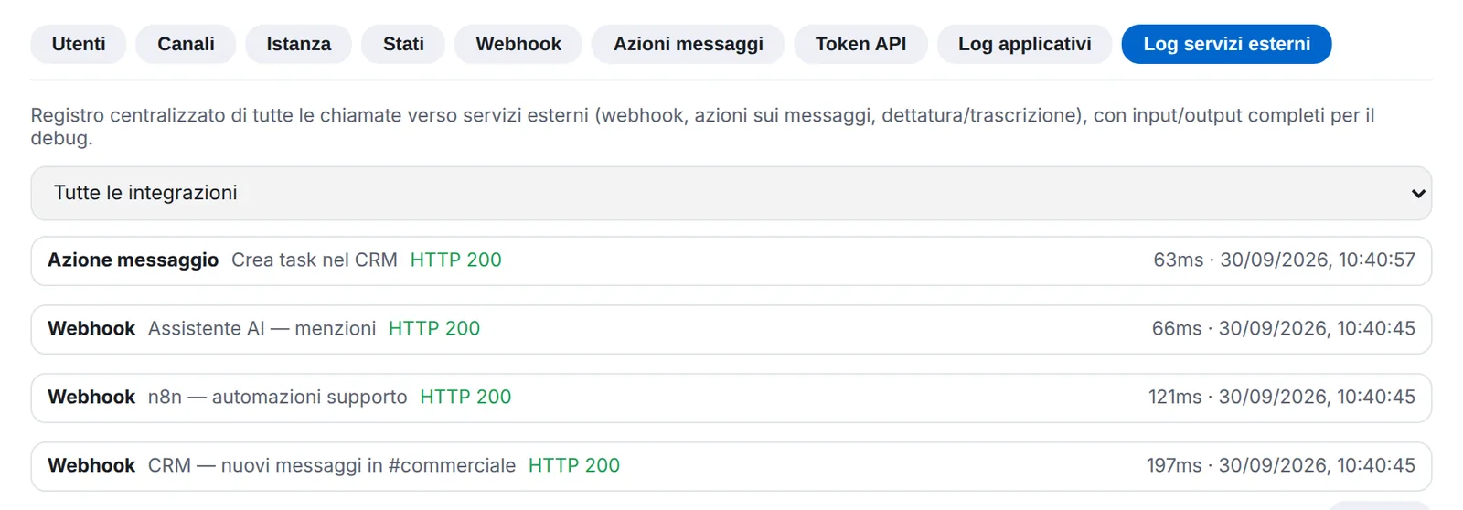Click the 197ms duration timestamp
Viewport: 1463px width, 510px height.
pyautogui.click(x=1280, y=466)
